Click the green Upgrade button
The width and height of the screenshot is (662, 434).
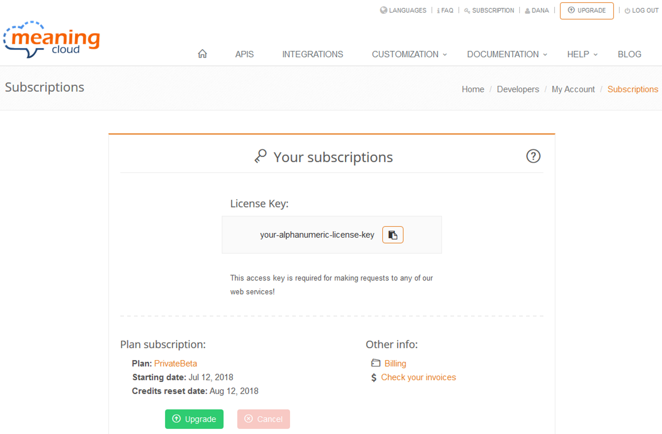(194, 419)
